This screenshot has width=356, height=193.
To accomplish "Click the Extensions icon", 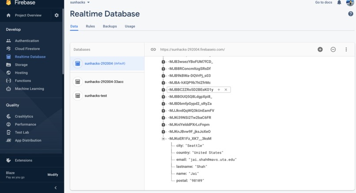I will pos(8,160).
